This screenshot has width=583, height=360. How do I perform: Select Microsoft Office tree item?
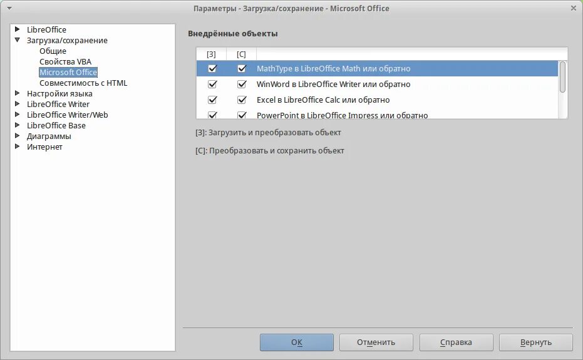tap(68, 72)
